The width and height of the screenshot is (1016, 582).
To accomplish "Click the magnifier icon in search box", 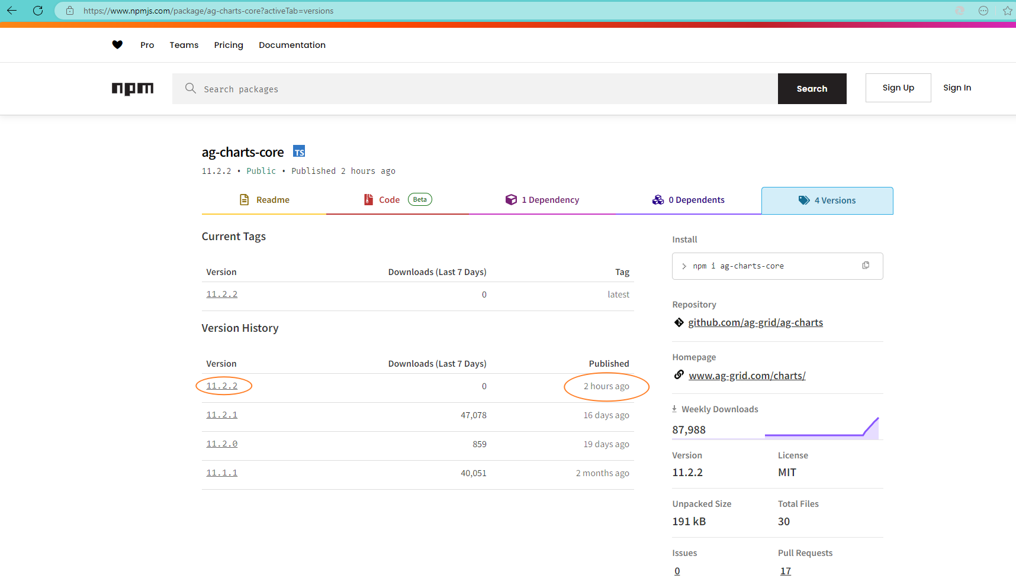I will 191,88.
